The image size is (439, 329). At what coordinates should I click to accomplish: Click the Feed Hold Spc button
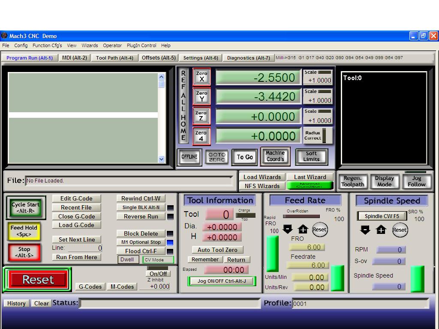(24, 231)
